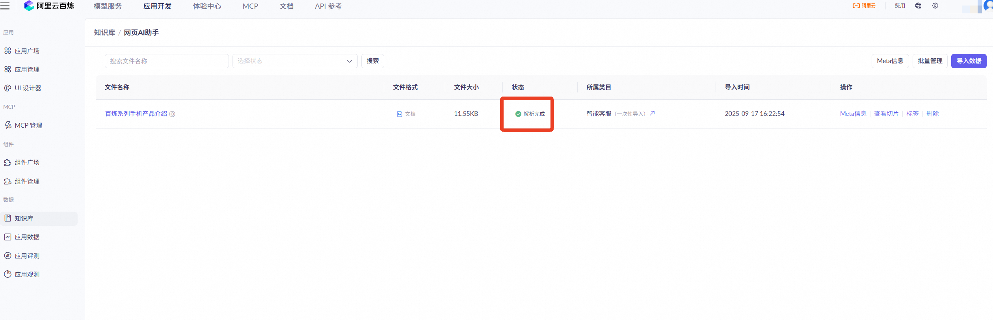
Task: Click the UI 设计器 palette icon
Action: pyautogui.click(x=7, y=88)
